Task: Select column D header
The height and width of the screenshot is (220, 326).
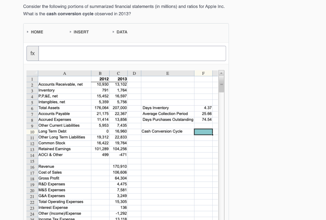Action: 134,73
